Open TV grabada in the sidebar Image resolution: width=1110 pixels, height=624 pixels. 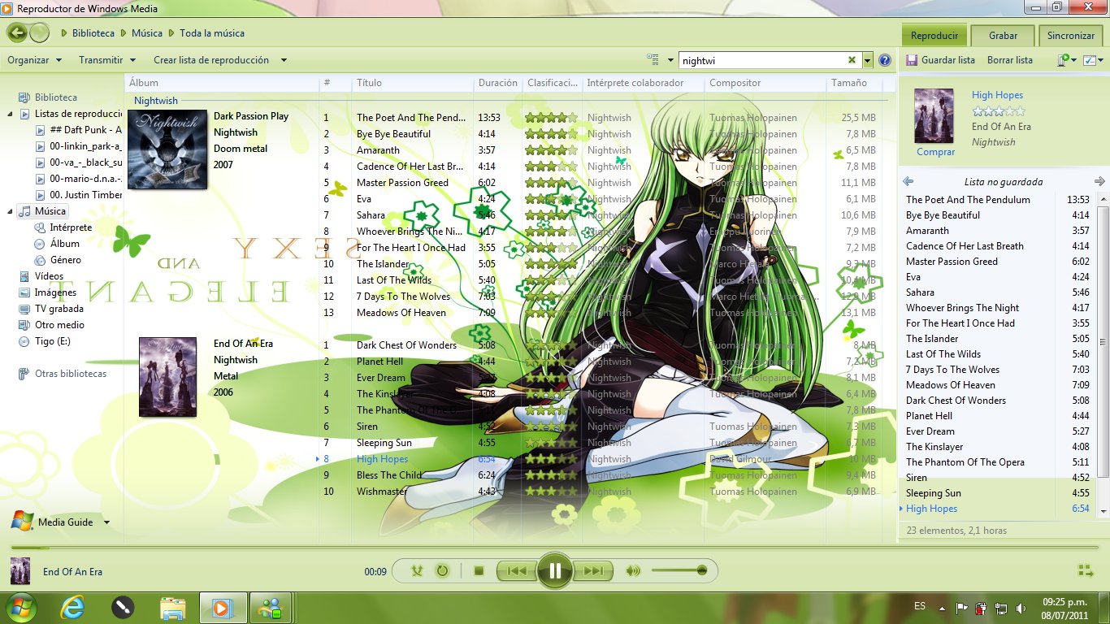click(59, 309)
